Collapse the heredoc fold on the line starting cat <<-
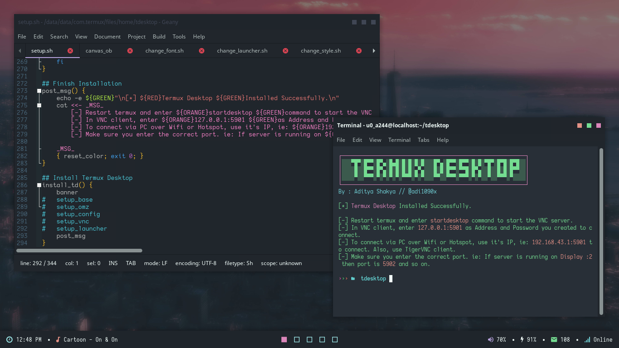The height and width of the screenshot is (348, 619). coord(39,105)
